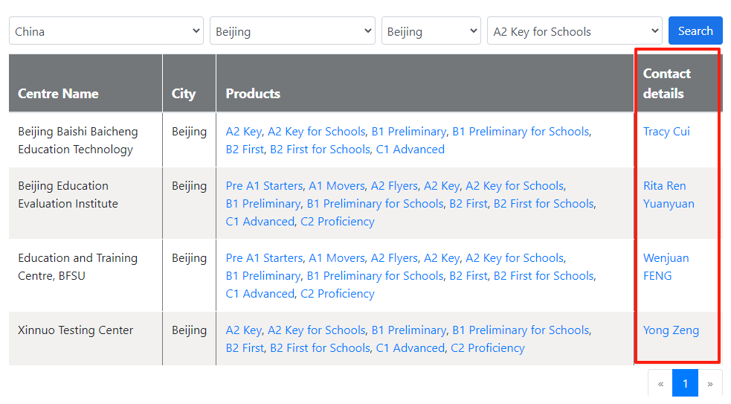Select Beijing Baishi Baicheng Education Technology name
Image resolution: width=731 pixels, height=404 pixels.
coord(78,141)
